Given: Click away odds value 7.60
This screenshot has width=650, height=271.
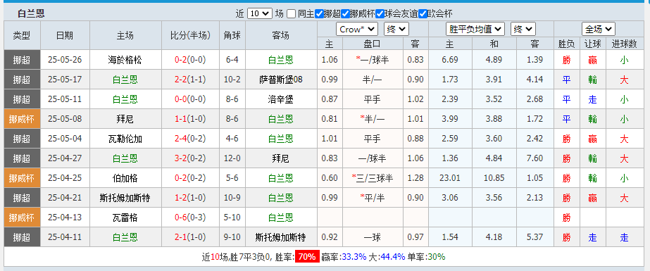Looking at the screenshot, I should 535,158.
